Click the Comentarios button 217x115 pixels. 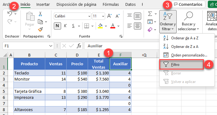point(188,4)
